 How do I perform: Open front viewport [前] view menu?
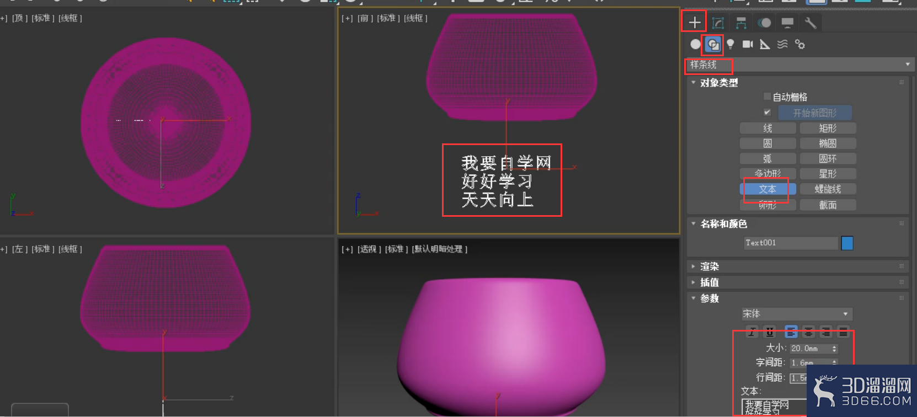[x=364, y=18]
